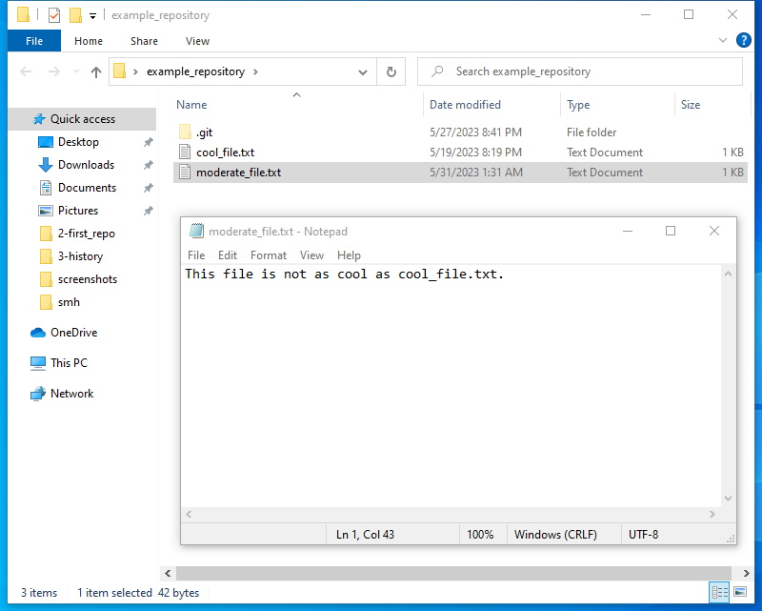This screenshot has width=762, height=611.
Task: Go up one folder level arrow
Action: 96,72
